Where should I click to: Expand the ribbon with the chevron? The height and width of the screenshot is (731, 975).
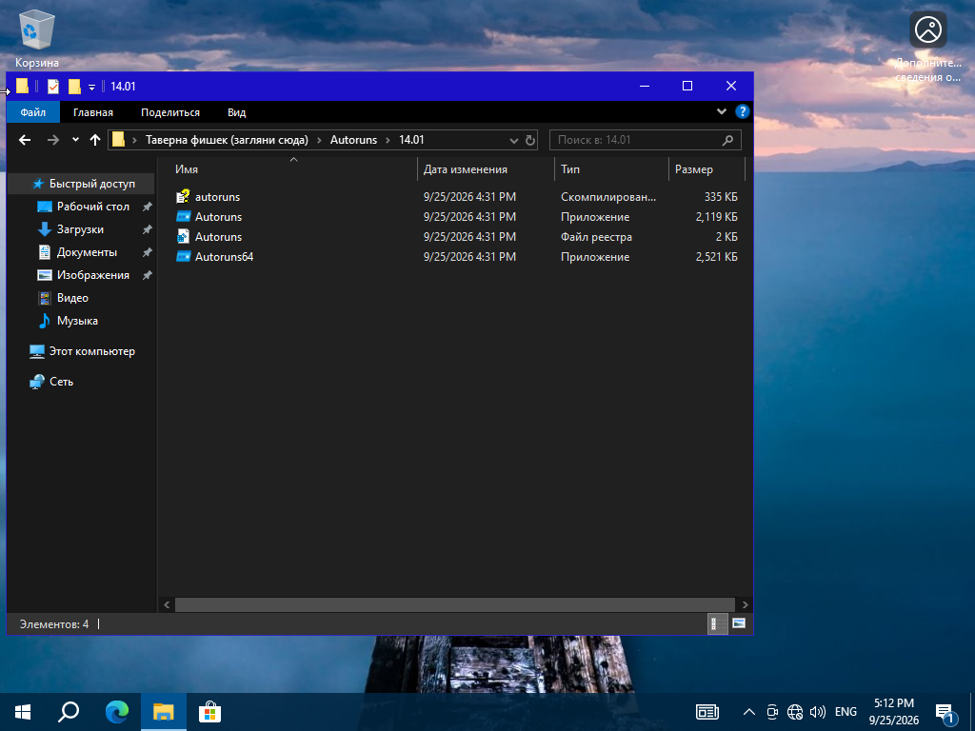coord(722,112)
